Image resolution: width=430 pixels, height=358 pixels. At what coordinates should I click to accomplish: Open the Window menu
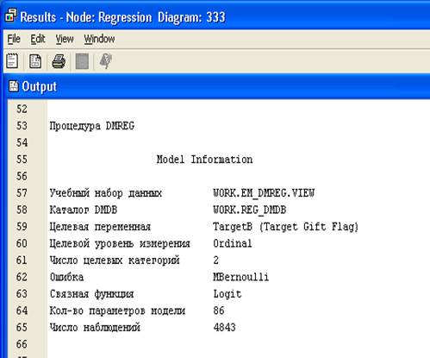[99, 39]
